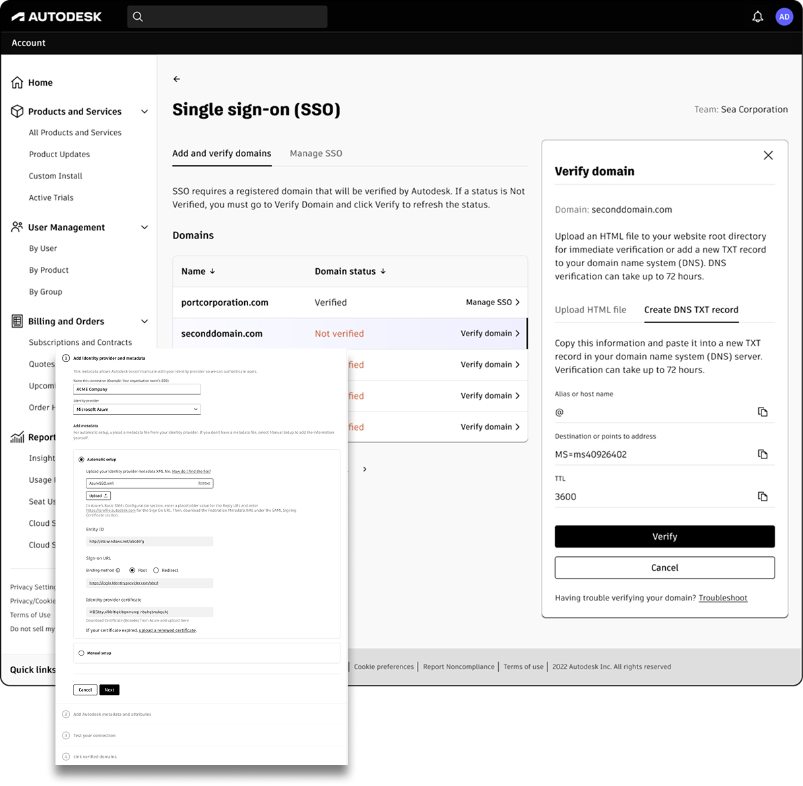The width and height of the screenshot is (803, 786).
Task: Click the search magnifier icon
Action: 138,17
